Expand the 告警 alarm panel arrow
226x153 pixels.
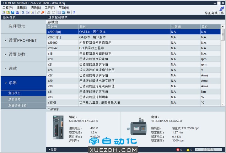click(49, 150)
